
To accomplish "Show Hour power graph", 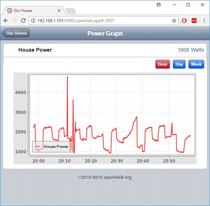I will [163, 64].
